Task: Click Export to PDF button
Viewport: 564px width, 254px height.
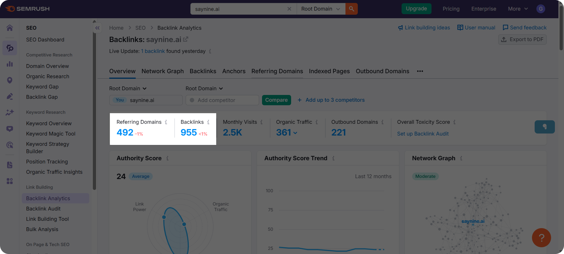Action: tap(522, 39)
